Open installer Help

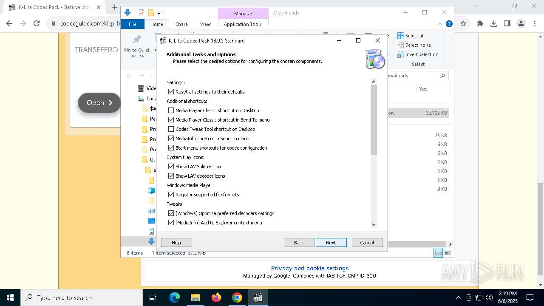coord(176,243)
